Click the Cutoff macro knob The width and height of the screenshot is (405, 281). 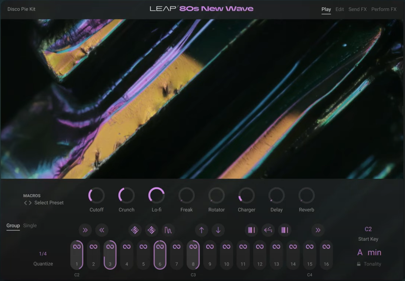96,195
